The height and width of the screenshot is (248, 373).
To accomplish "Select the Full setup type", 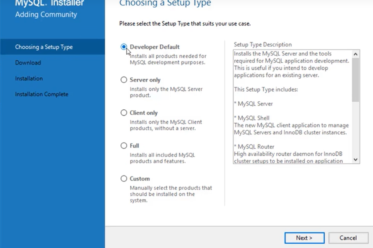I will (124, 146).
